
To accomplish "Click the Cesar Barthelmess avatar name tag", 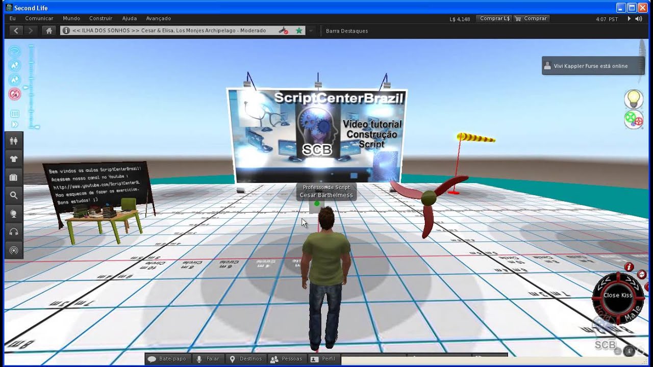I will [326, 192].
